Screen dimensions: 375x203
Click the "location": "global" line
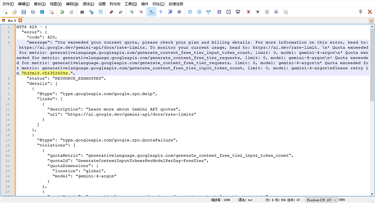click(x=79, y=171)
